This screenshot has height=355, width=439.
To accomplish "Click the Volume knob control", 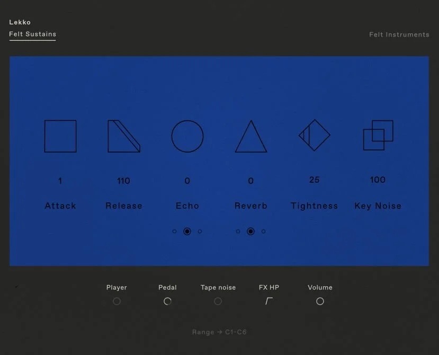I will pyautogui.click(x=320, y=301).
